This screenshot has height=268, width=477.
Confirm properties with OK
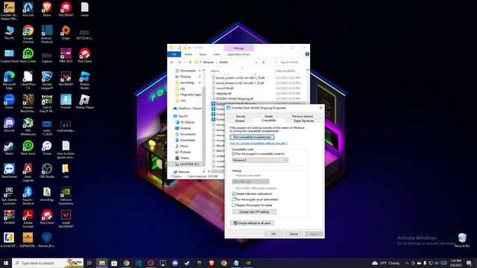click(274, 234)
